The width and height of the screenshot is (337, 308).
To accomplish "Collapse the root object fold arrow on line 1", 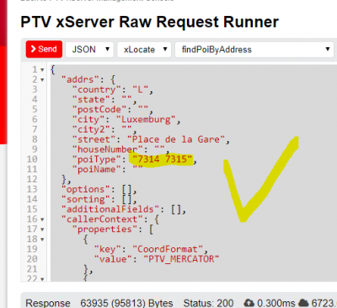I will (42, 70).
